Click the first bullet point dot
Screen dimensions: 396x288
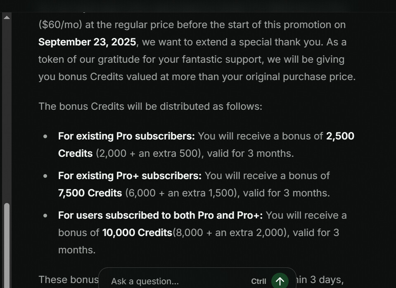tap(45, 136)
